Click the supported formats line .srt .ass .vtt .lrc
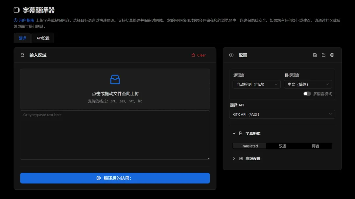Screen dimensions: 355x199 tap(115, 101)
